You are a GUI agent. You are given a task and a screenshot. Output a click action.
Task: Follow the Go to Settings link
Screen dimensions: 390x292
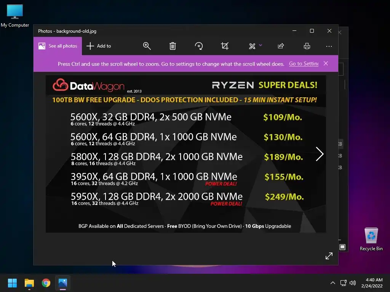304,64
